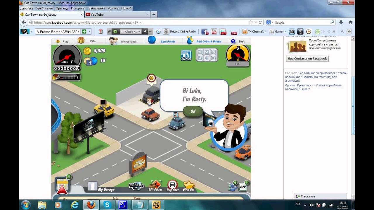Click the green toolbar search go button
Image resolution: width=374 pixels, height=210 pixels.
pyautogui.click(x=84, y=32)
